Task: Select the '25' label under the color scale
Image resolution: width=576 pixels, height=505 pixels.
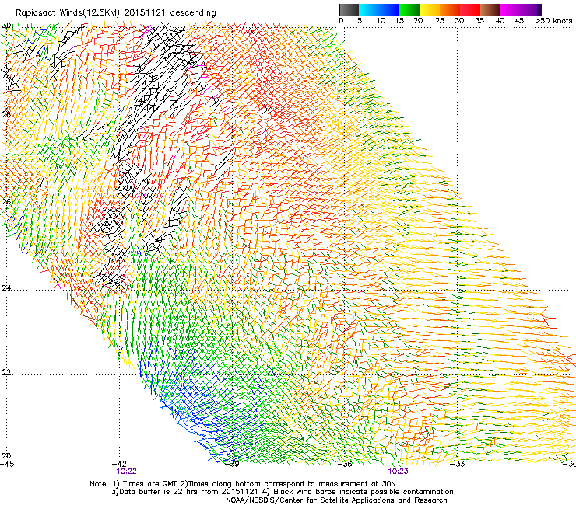Action: 440,21
